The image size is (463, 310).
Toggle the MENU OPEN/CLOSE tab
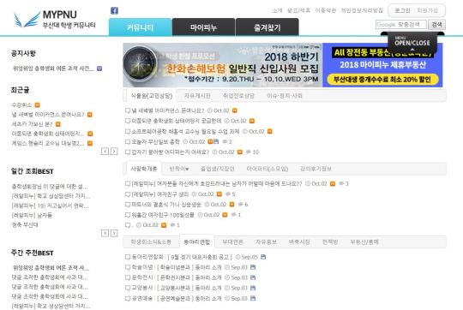click(x=412, y=42)
